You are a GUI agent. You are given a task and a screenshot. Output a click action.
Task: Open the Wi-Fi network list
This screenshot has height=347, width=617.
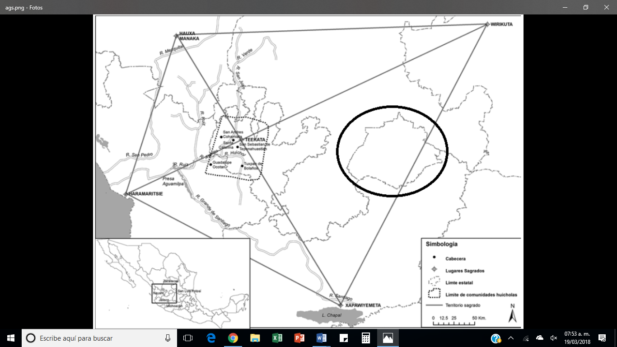525,338
